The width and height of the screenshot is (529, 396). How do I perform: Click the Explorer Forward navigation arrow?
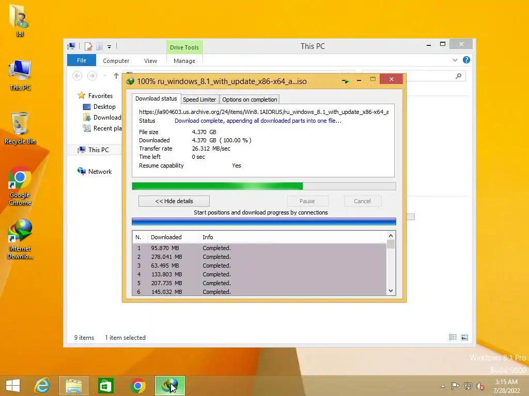tap(92, 76)
